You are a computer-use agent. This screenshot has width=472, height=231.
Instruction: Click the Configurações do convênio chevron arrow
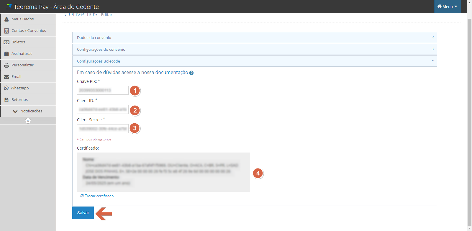click(433, 49)
